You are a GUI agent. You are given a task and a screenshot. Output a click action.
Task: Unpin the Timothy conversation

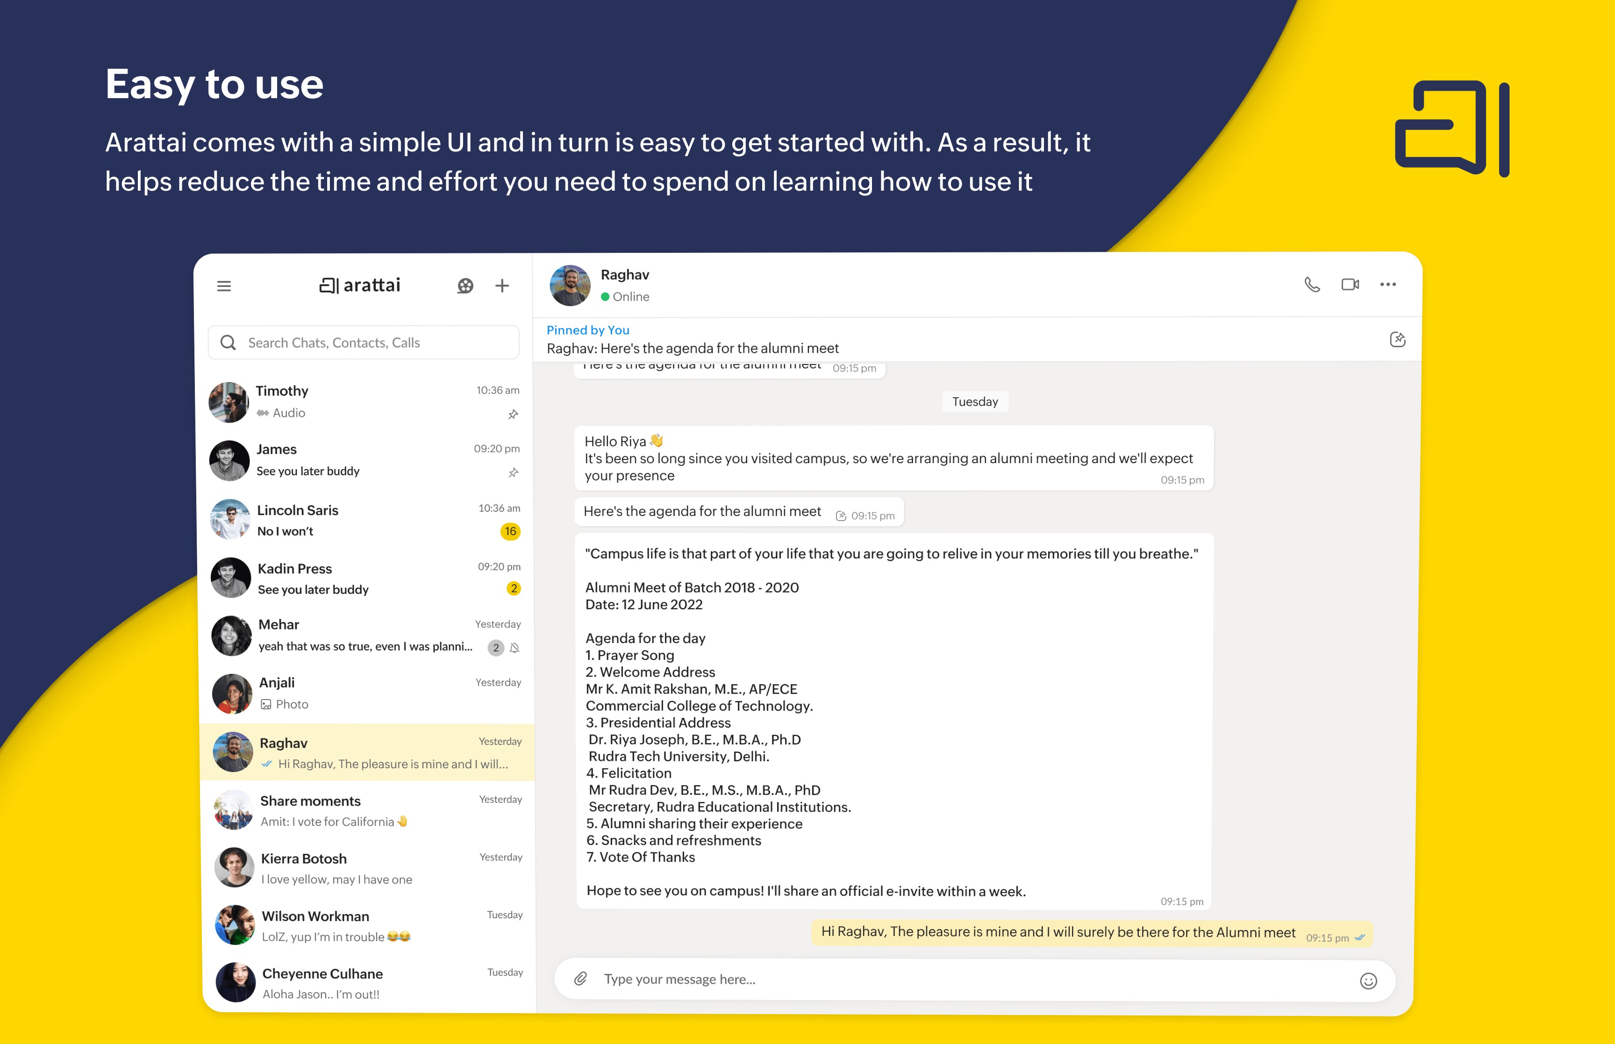[513, 414]
